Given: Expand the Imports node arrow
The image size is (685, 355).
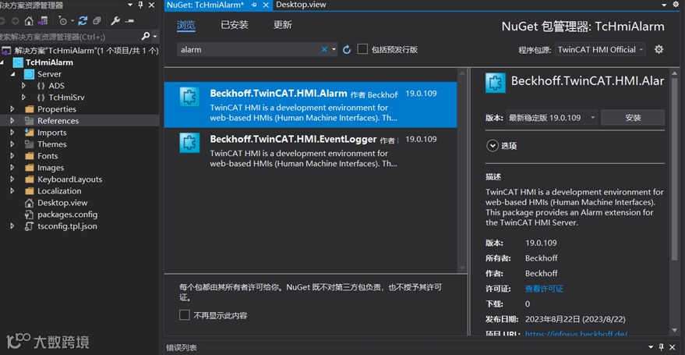Looking at the screenshot, I should tap(12, 133).
